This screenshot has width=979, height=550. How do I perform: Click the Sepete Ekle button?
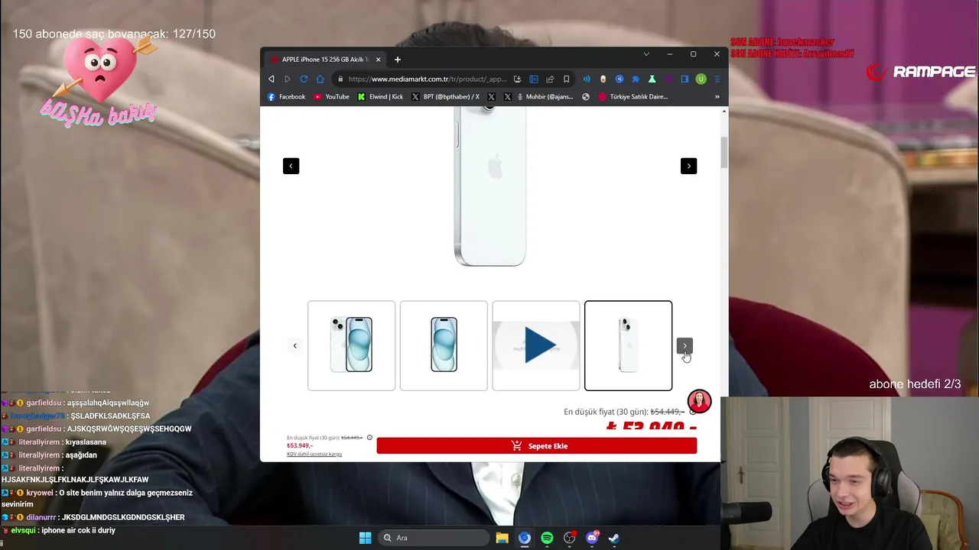pyautogui.click(x=537, y=446)
